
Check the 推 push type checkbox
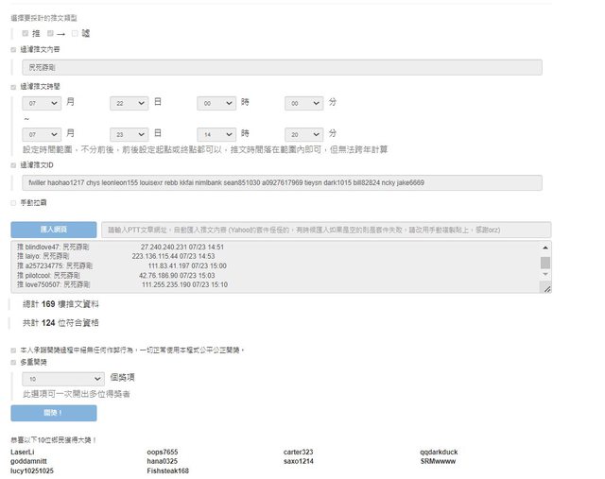25,33
